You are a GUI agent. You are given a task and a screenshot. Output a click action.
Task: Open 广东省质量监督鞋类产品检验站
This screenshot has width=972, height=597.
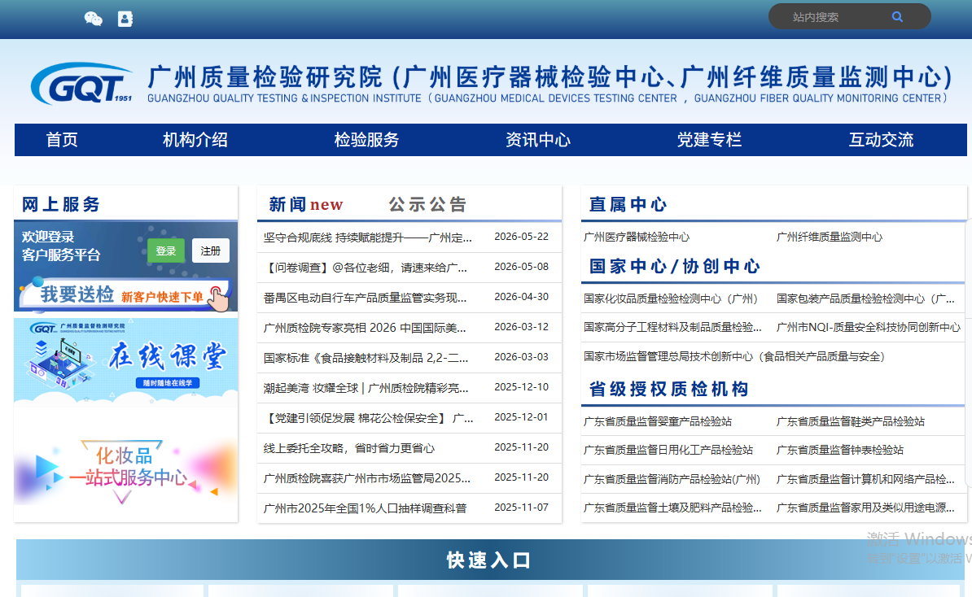pyautogui.click(x=851, y=422)
